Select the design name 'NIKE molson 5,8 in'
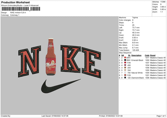Screen dimensions: 167x118 (18, 13)
